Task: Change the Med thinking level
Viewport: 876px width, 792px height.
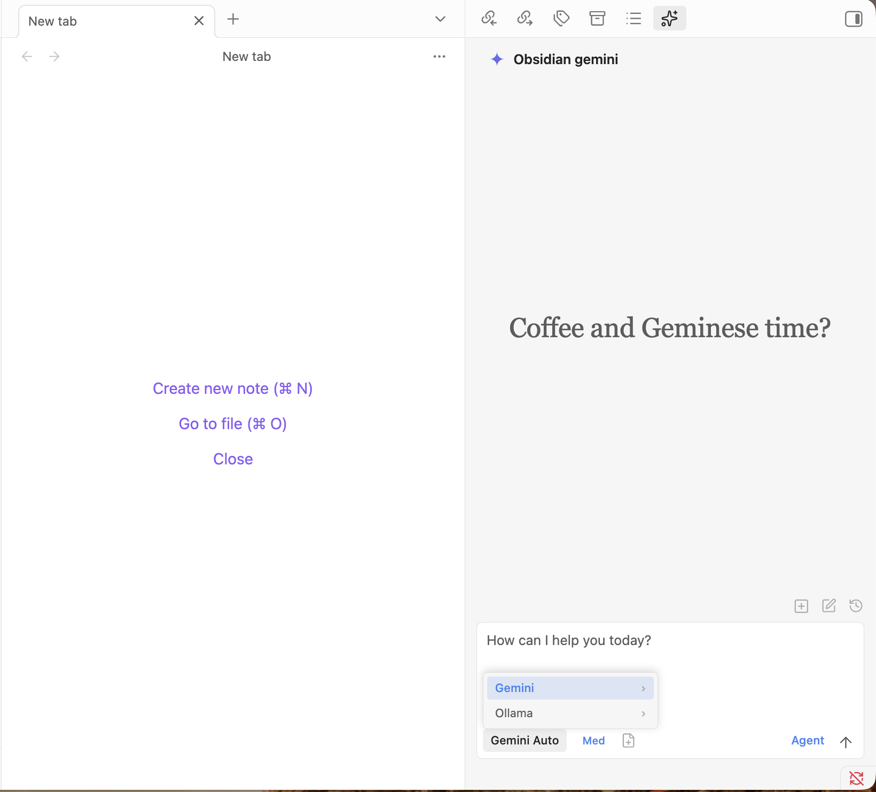Action: 593,741
